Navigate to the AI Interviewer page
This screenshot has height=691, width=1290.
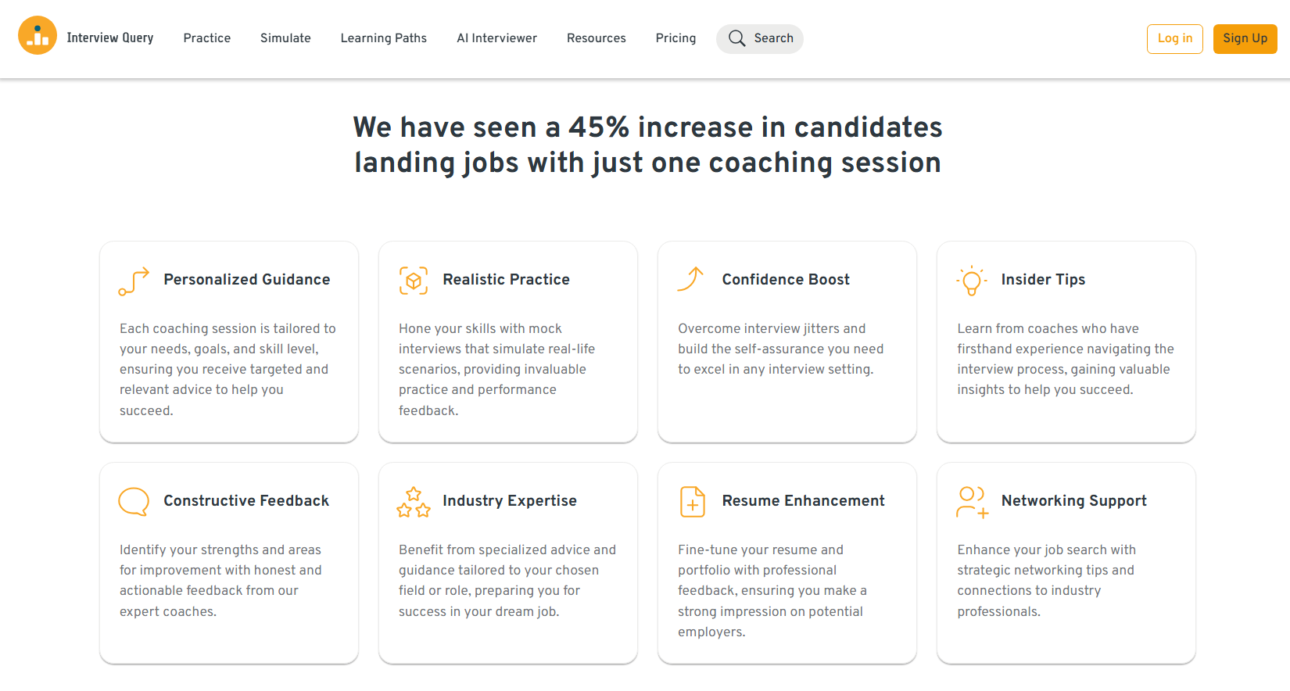point(496,38)
